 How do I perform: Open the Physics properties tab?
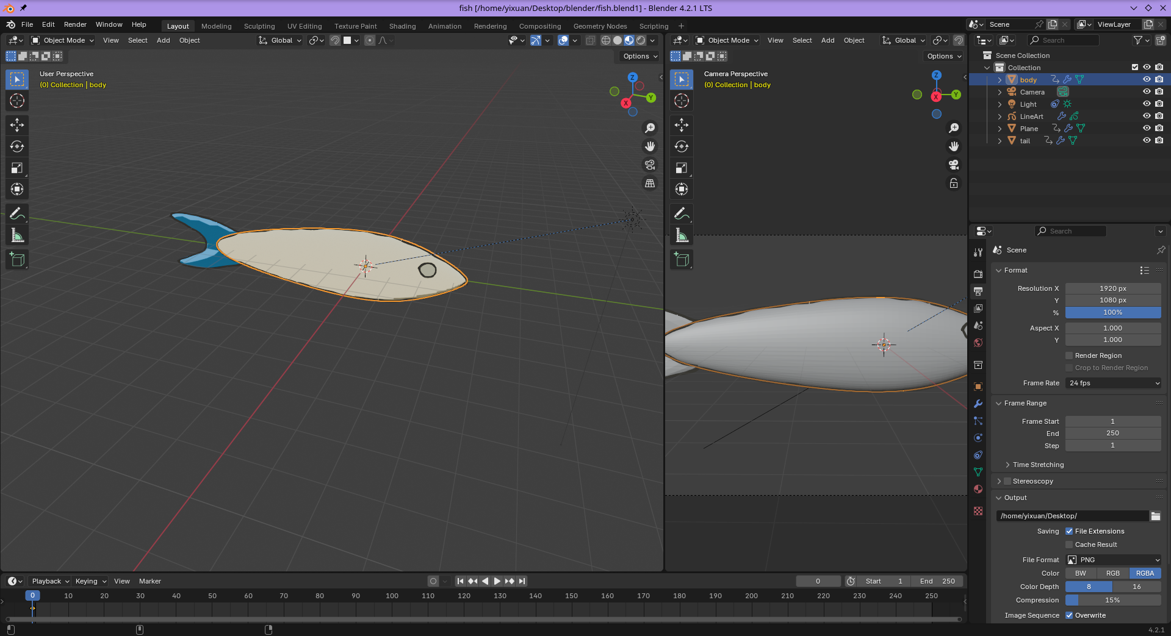pyautogui.click(x=978, y=438)
